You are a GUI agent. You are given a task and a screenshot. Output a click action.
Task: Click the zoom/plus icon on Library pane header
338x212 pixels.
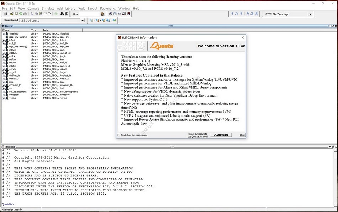point(330,26)
